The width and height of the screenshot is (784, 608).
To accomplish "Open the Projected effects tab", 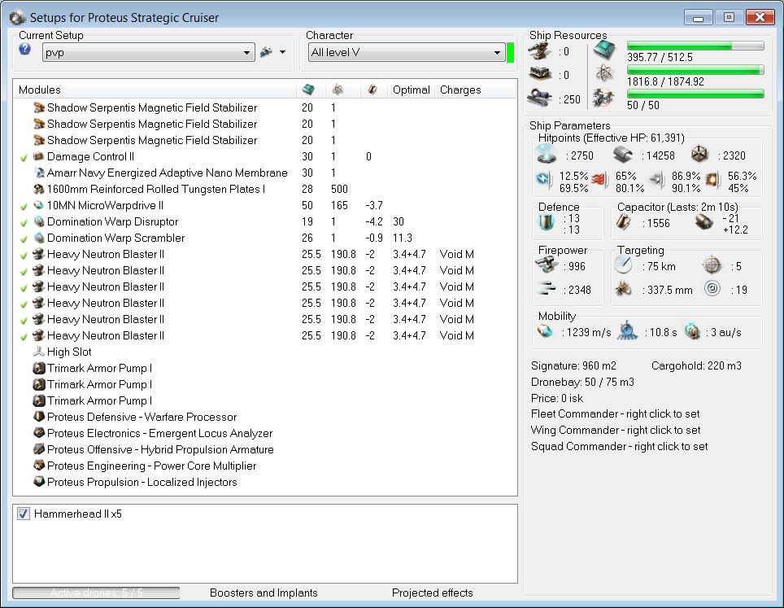I will (432, 593).
